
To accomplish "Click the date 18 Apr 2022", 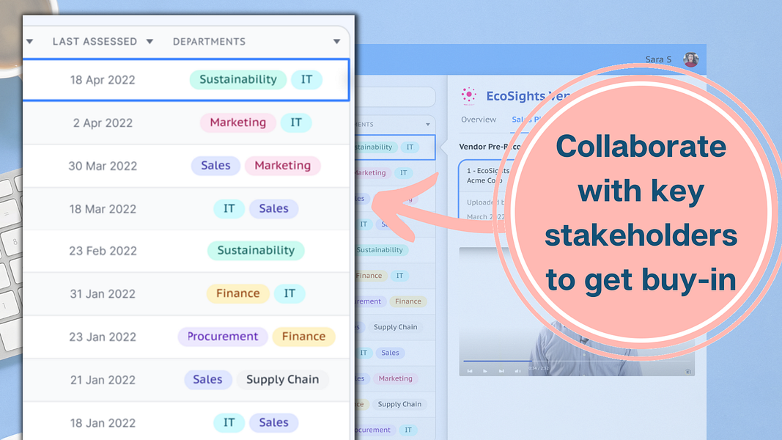I will (x=102, y=80).
